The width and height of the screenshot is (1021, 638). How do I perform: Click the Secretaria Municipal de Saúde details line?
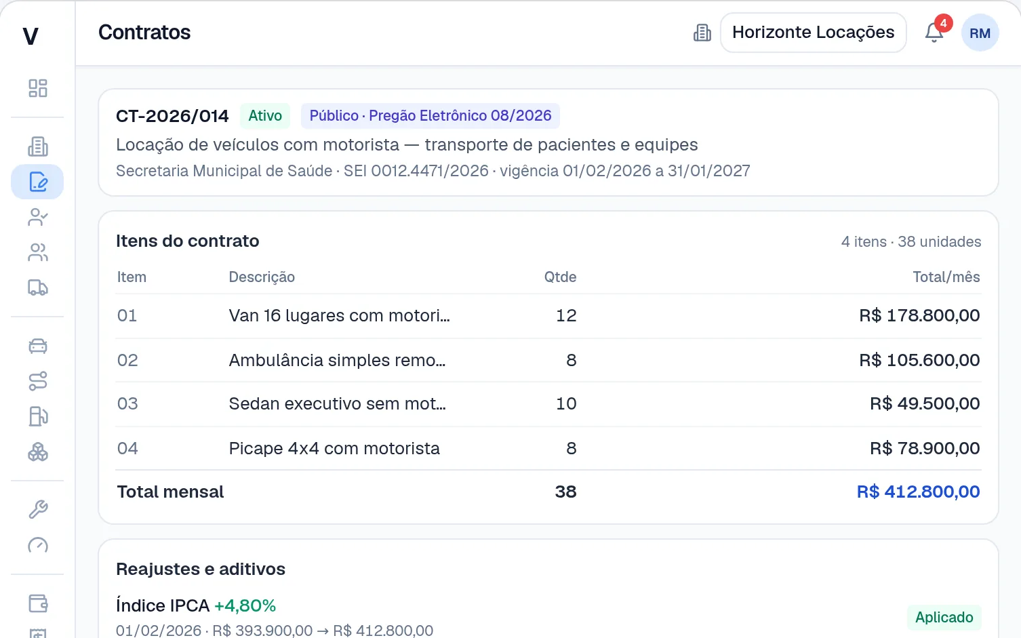click(433, 171)
